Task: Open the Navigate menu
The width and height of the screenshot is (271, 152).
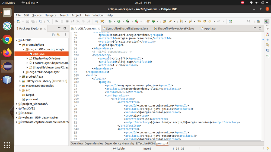Action: click(x=50, y=15)
